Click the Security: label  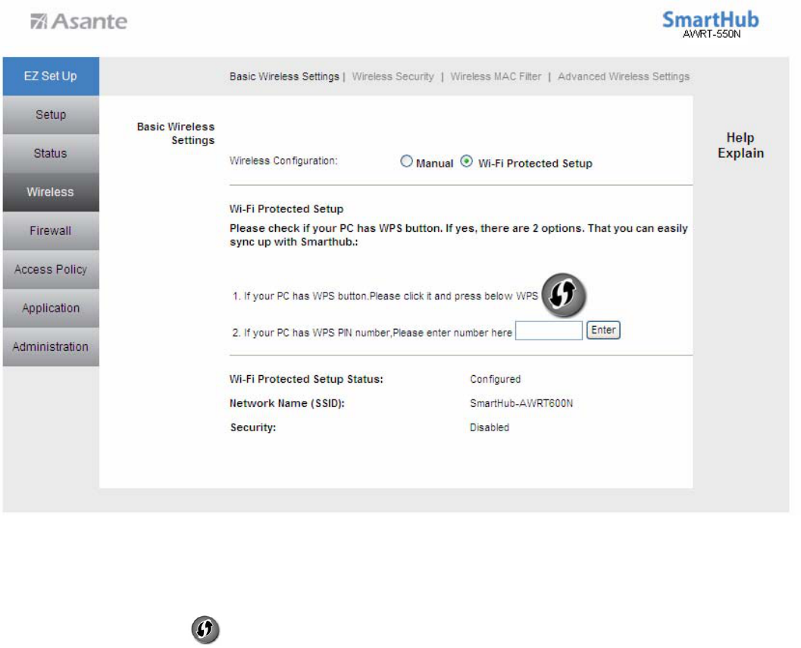pos(253,427)
